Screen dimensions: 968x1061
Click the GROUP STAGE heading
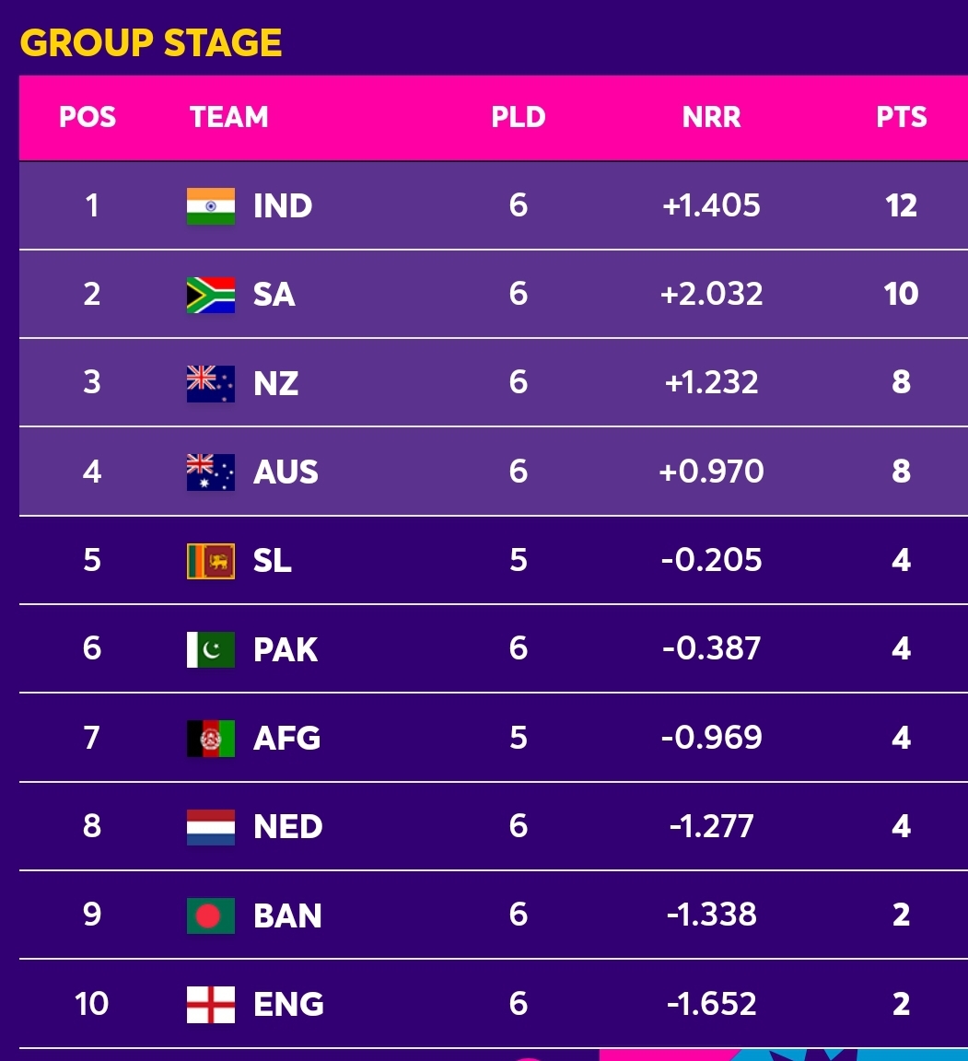pyautogui.click(x=151, y=42)
